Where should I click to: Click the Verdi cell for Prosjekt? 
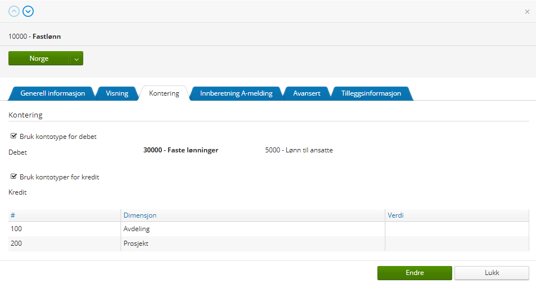pos(457,244)
